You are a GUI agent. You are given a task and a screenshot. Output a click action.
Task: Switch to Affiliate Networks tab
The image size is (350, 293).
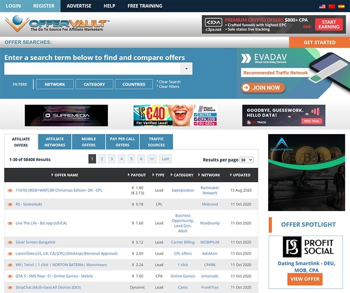55,142
